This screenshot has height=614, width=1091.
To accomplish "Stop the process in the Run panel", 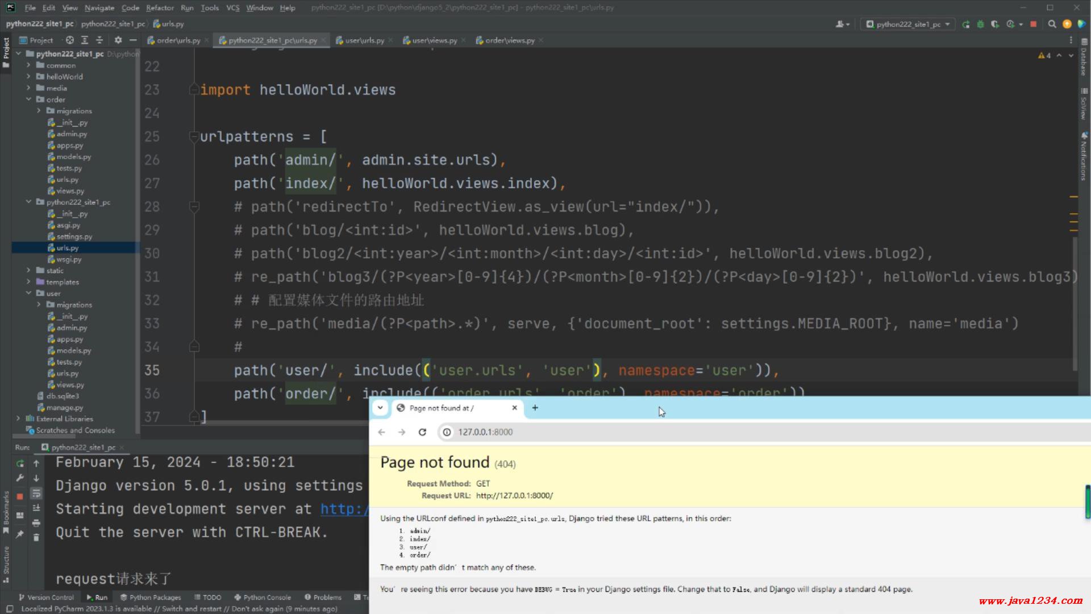I will (x=20, y=496).
